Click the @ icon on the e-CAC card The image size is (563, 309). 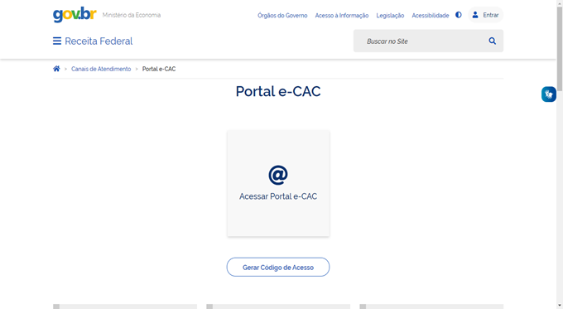[278, 175]
